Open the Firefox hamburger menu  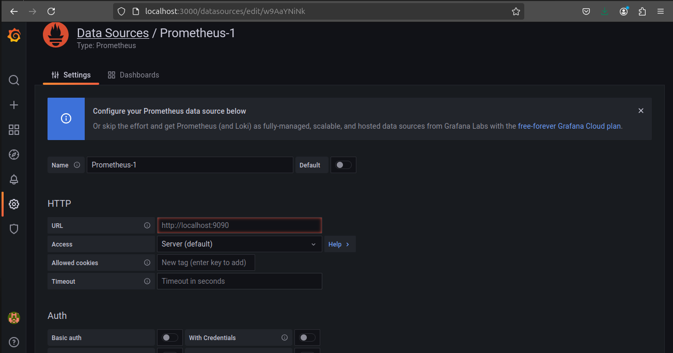(x=661, y=11)
